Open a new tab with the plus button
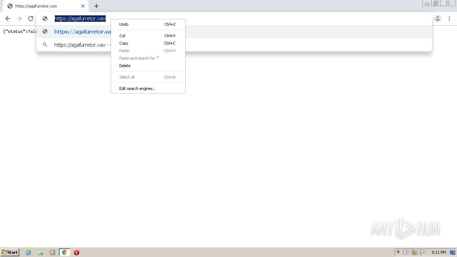Image resolution: width=457 pixels, height=257 pixels. 96,6
